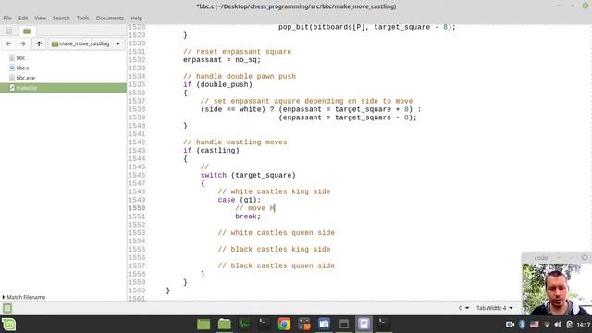Open the clock showing 14:17
Screen dimensions: 592x333
pyautogui.click(x=584, y=325)
